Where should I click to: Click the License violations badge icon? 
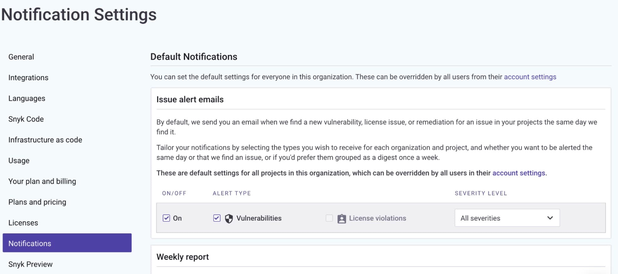tap(342, 218)
